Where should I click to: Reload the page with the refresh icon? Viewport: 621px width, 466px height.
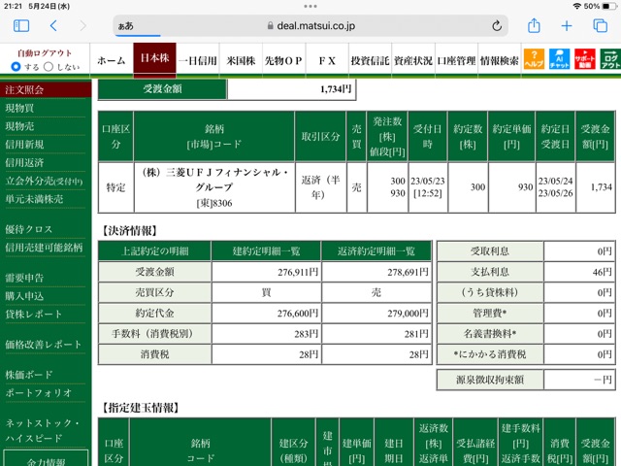(497, 26)
